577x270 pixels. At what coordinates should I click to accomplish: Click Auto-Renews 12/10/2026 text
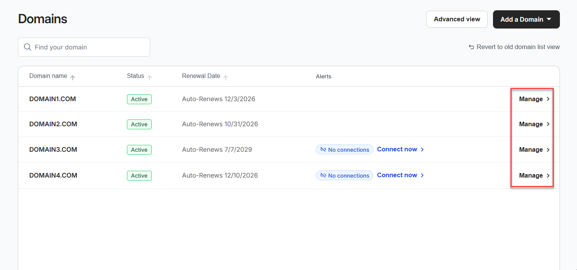[220, 175]
